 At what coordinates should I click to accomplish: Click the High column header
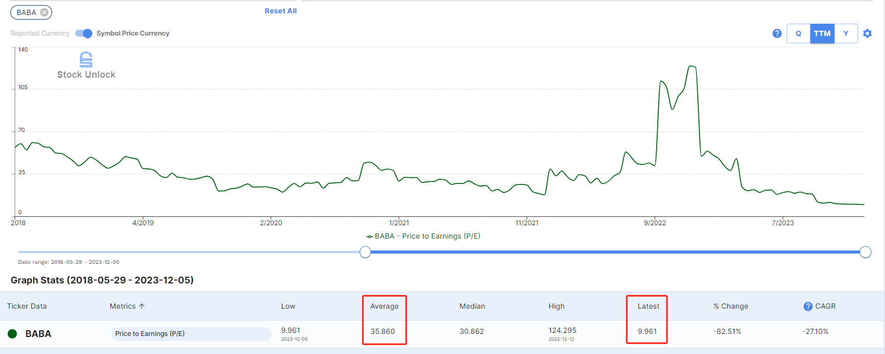[557, 306]
